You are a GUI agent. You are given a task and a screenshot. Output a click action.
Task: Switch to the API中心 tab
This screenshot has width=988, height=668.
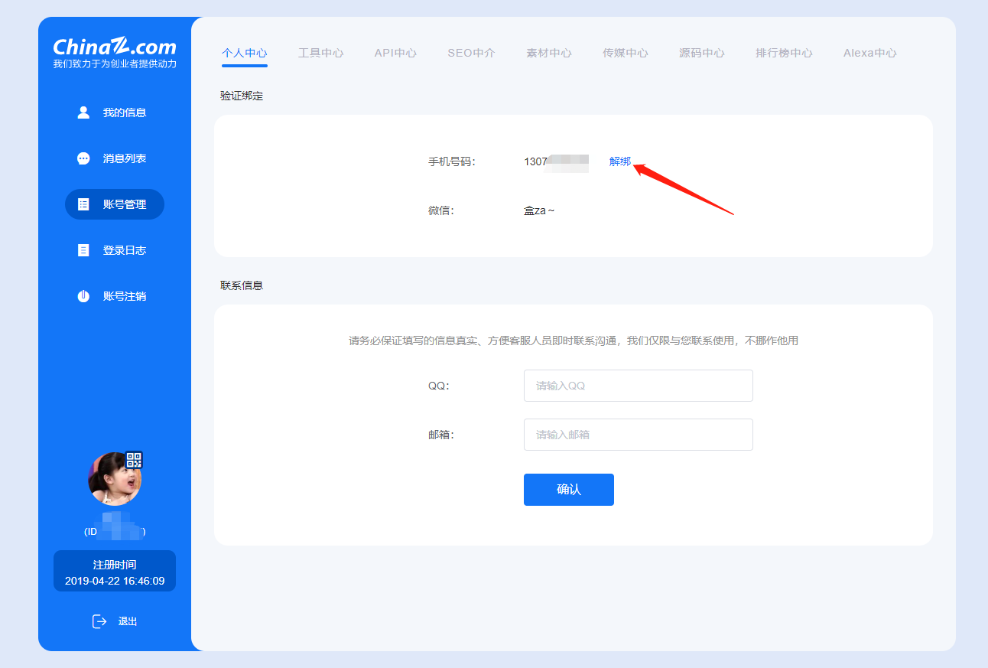coord(395,53)
